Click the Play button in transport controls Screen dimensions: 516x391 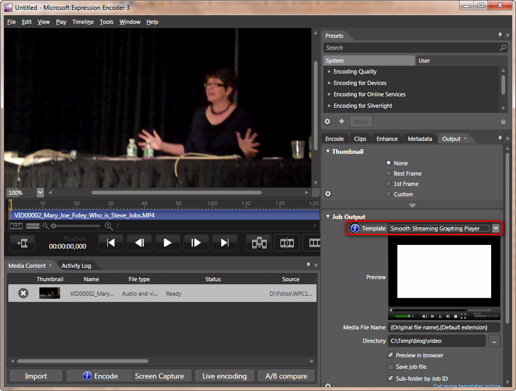click(167, 243)
